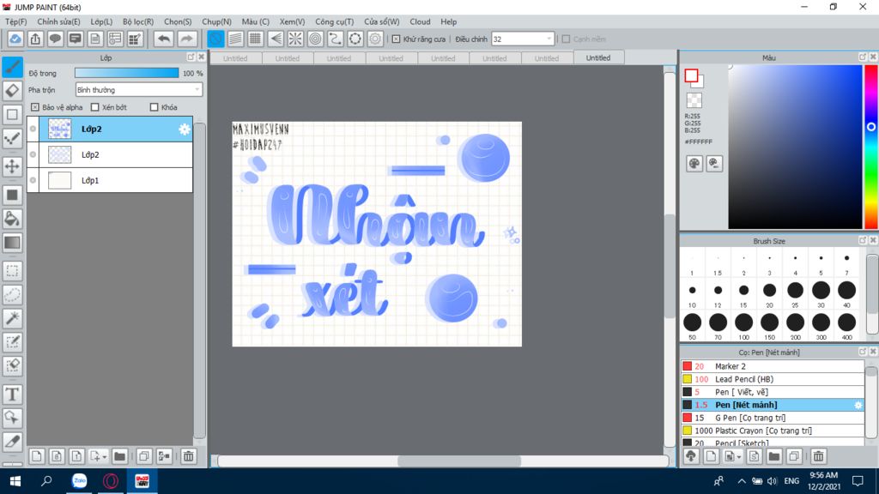Pick the Eyedropper tool

point(12,442)
